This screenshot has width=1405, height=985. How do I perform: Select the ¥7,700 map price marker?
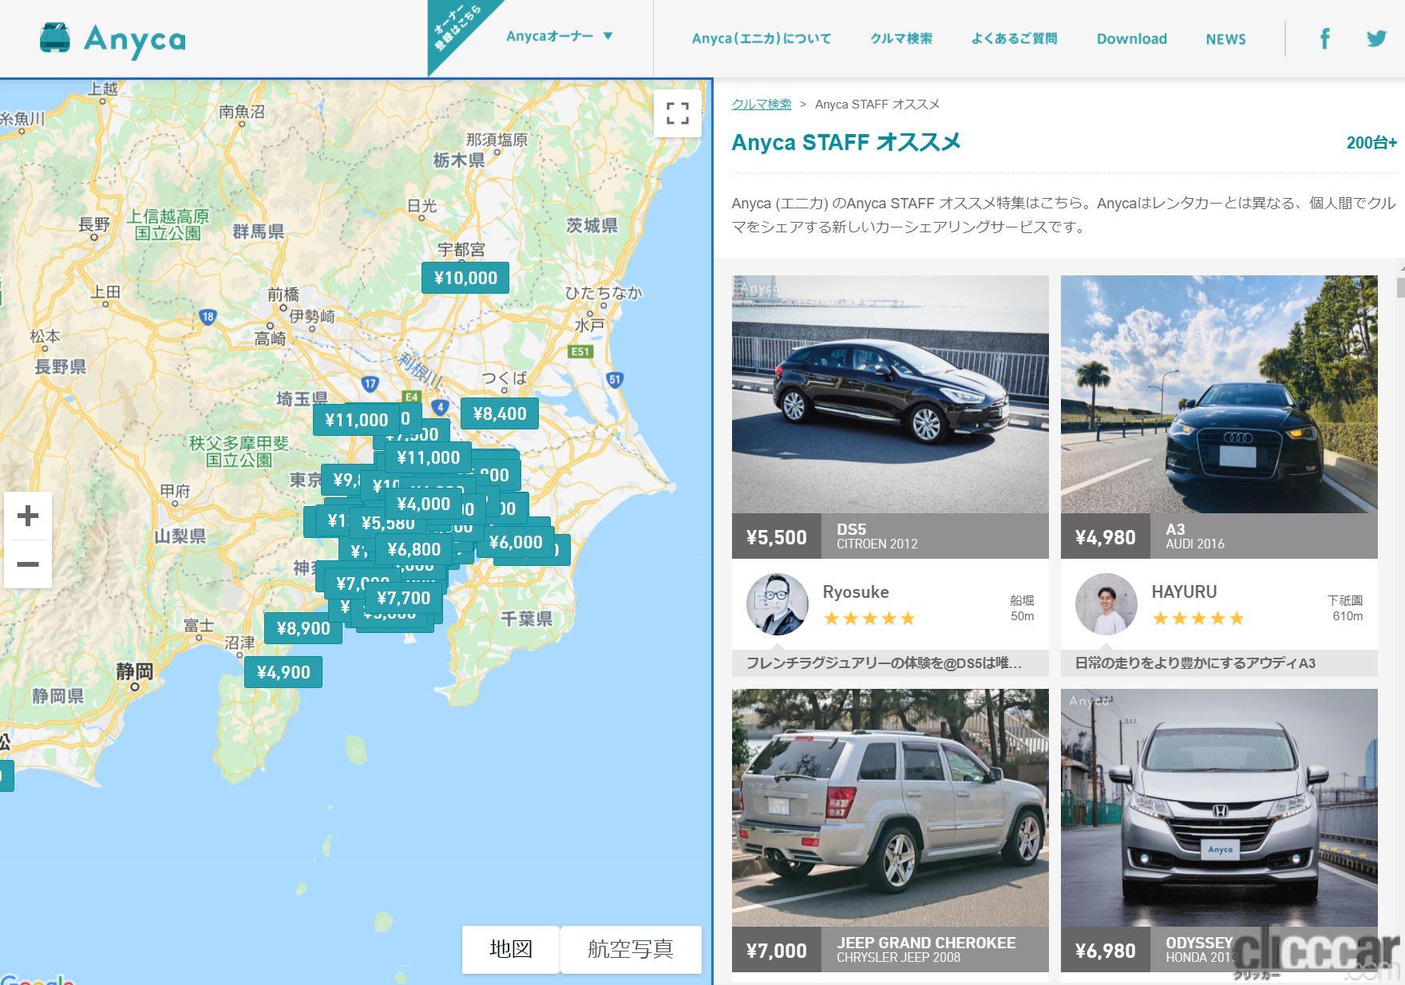[x=404, y=598]
